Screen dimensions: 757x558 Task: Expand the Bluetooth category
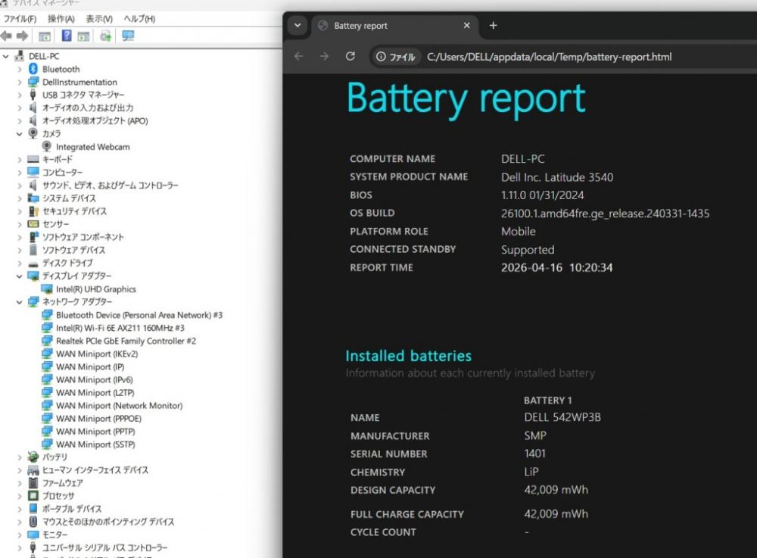pos(20,69)
